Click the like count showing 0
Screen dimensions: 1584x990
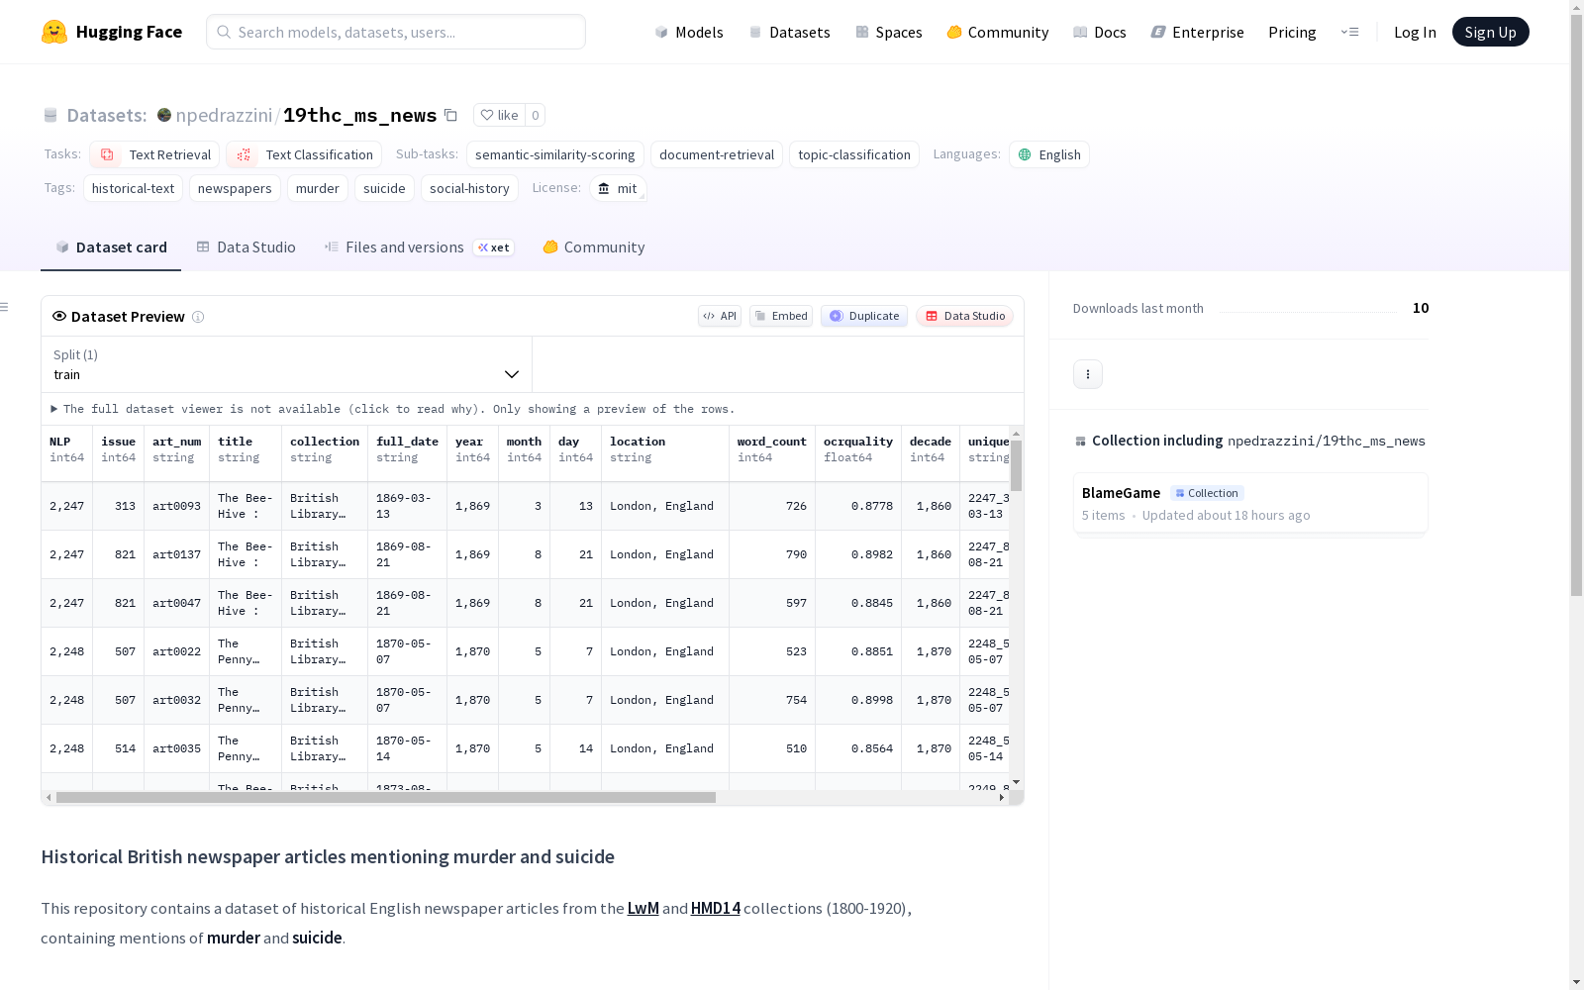(x=536, y=115)
